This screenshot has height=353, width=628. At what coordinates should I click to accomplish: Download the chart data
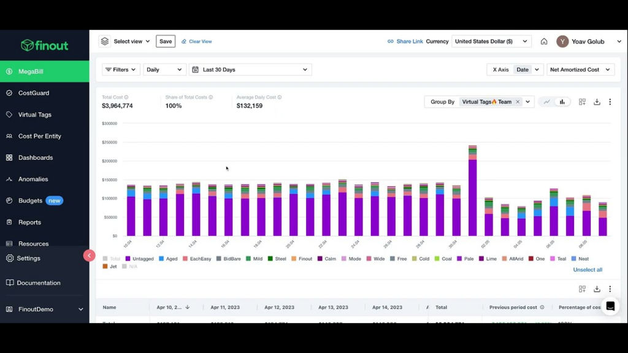click(596, 102)
